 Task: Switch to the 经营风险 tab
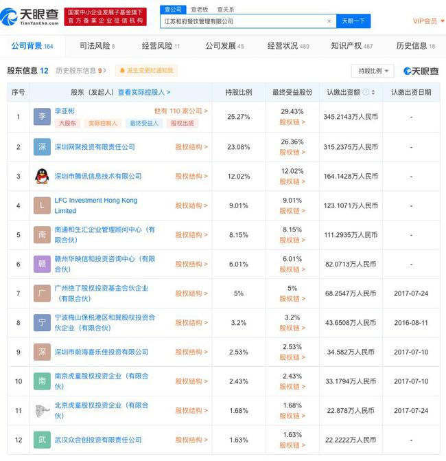(x=161, y=46)
